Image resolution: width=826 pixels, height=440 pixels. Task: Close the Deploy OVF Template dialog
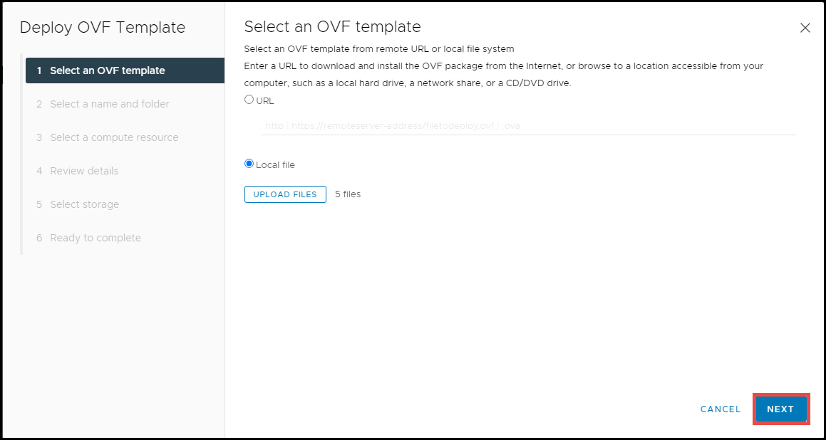(x=805, y=28)
